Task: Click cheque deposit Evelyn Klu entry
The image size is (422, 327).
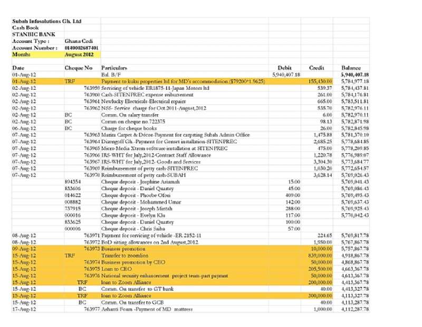Action: pyautogui.click(x=133, y=216)
